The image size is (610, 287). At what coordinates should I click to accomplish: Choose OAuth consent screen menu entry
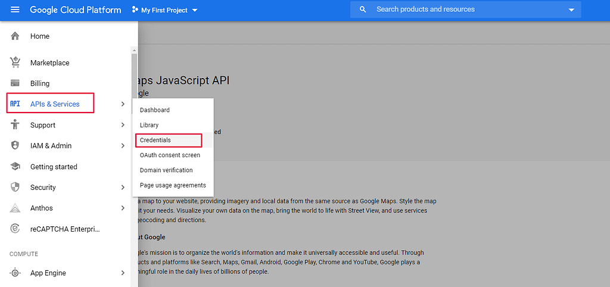pos(170,155)
